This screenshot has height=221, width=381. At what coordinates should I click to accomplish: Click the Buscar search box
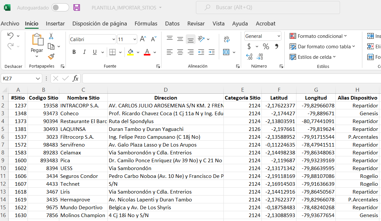coord(268,8)
